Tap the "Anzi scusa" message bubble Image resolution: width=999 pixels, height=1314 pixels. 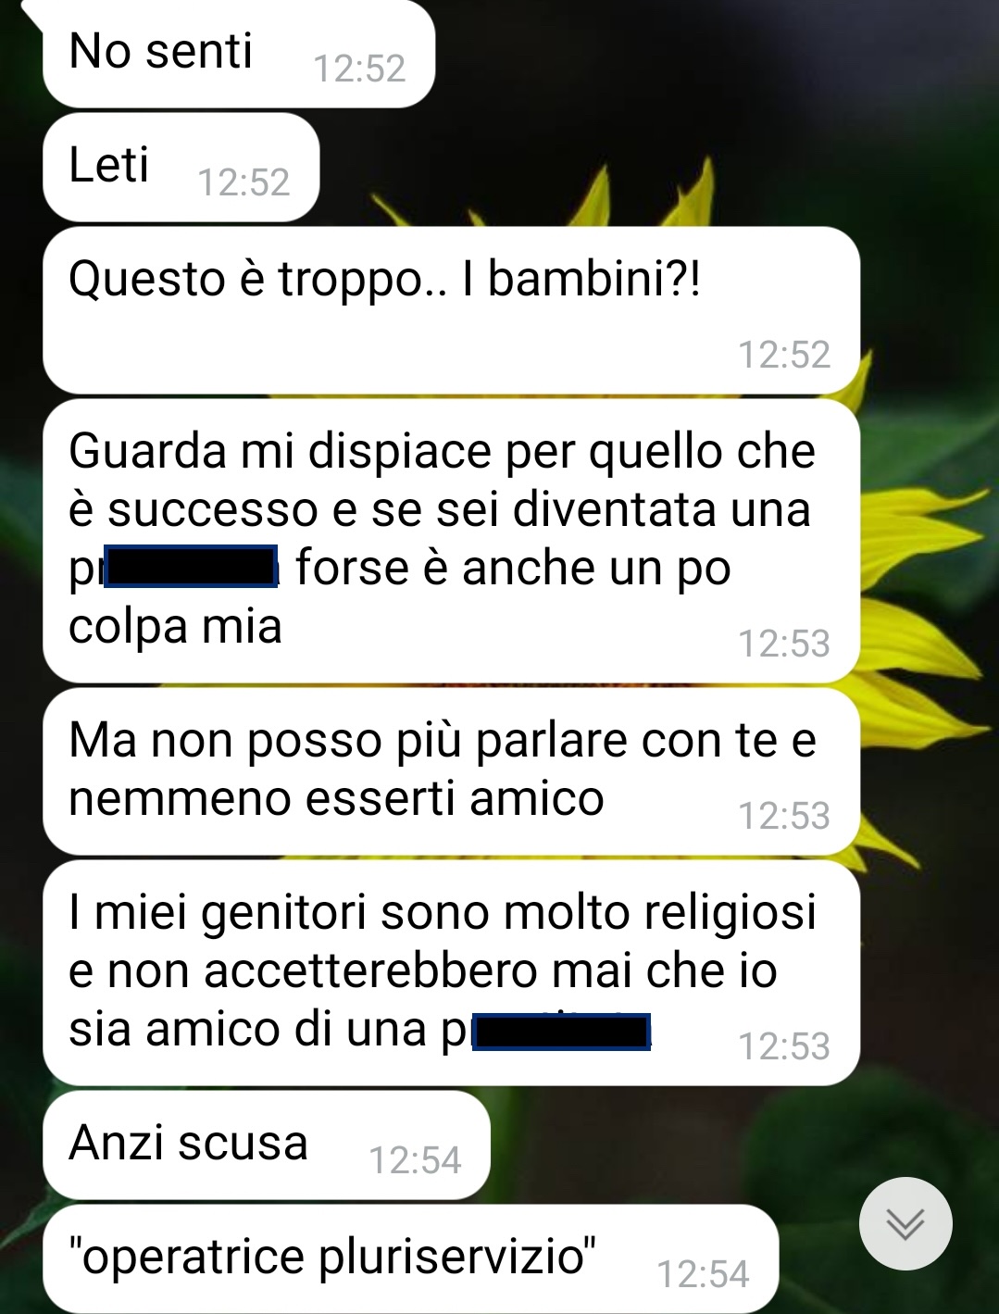point(267,1145)
